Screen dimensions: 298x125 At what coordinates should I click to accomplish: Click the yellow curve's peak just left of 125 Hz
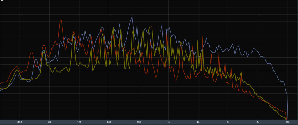(74, 35)
